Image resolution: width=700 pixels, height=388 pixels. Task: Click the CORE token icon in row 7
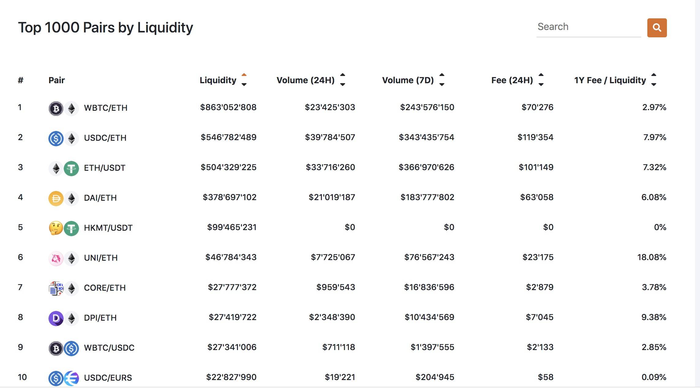(x=56, y=288)
